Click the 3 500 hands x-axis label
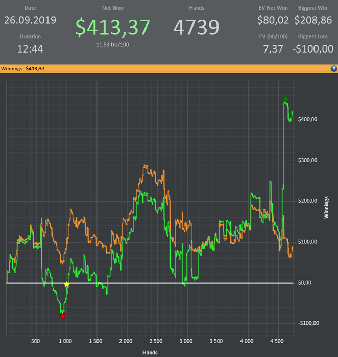The image size is (338, 357). pyautogui.click(x=216, y=341)
